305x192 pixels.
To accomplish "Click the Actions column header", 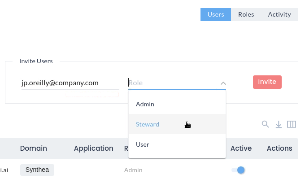I will point(279,148).
